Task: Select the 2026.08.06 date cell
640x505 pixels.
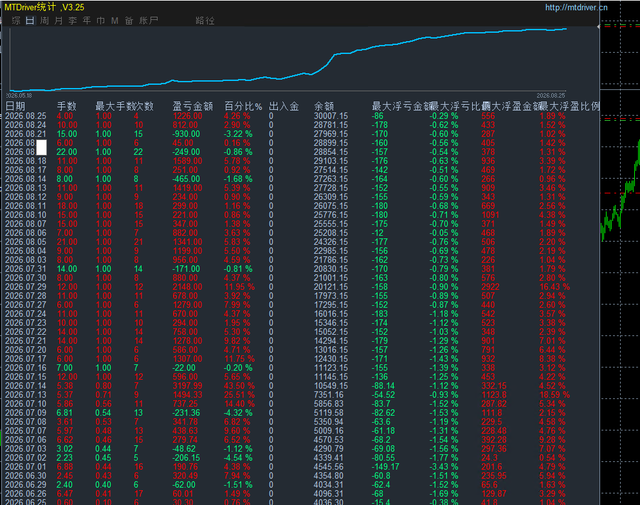Action: pos(26,233)
